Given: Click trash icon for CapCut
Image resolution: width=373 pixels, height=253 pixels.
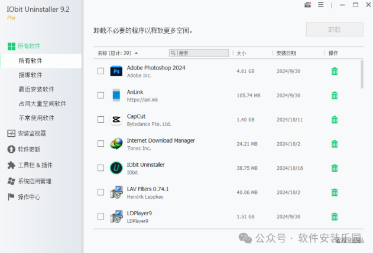Looking at the screenshot, I should point(335,120).
